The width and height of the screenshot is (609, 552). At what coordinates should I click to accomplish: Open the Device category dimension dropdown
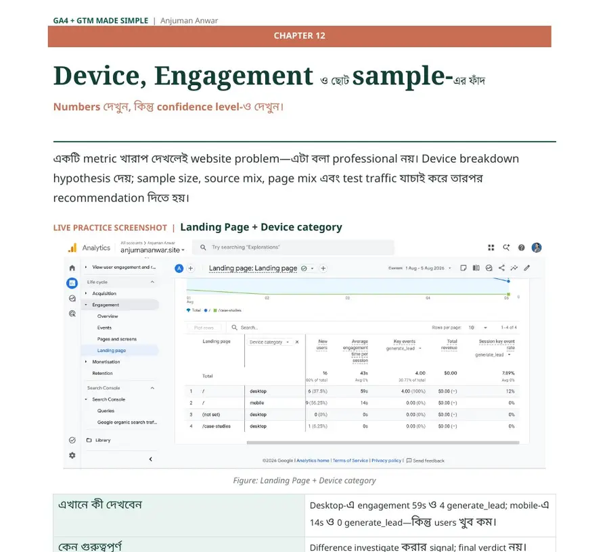269,342
